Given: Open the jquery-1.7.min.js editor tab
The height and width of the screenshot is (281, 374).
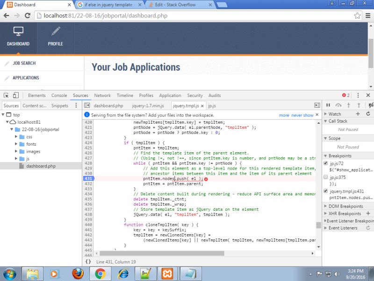Looking at the screenshot, I should point(148,106).
